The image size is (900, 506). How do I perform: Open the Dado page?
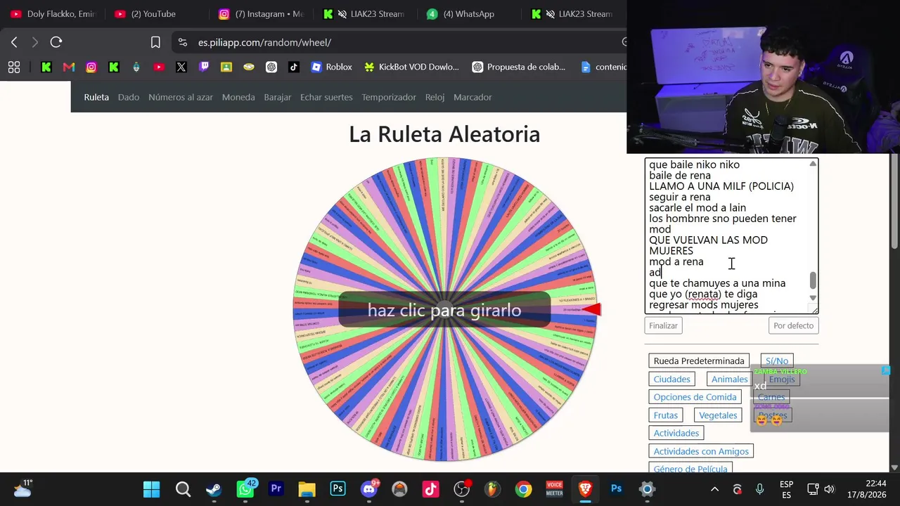pos(129,97)
